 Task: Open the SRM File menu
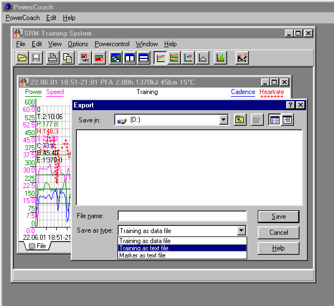pyautogui.click(x=21, y=44)
